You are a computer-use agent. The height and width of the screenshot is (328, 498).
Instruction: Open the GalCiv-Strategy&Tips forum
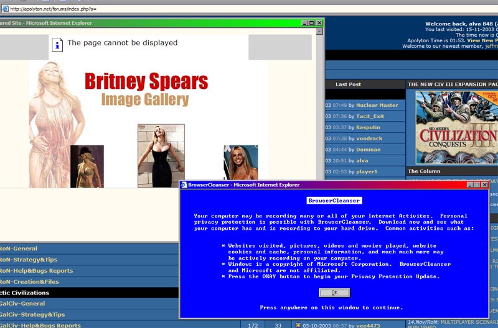[32, 315]
